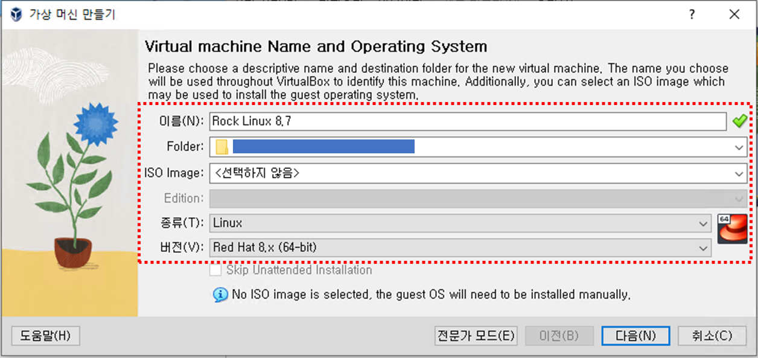Click the question mark help button
Screen dimensions: 758x358
[x=692, y=15]
